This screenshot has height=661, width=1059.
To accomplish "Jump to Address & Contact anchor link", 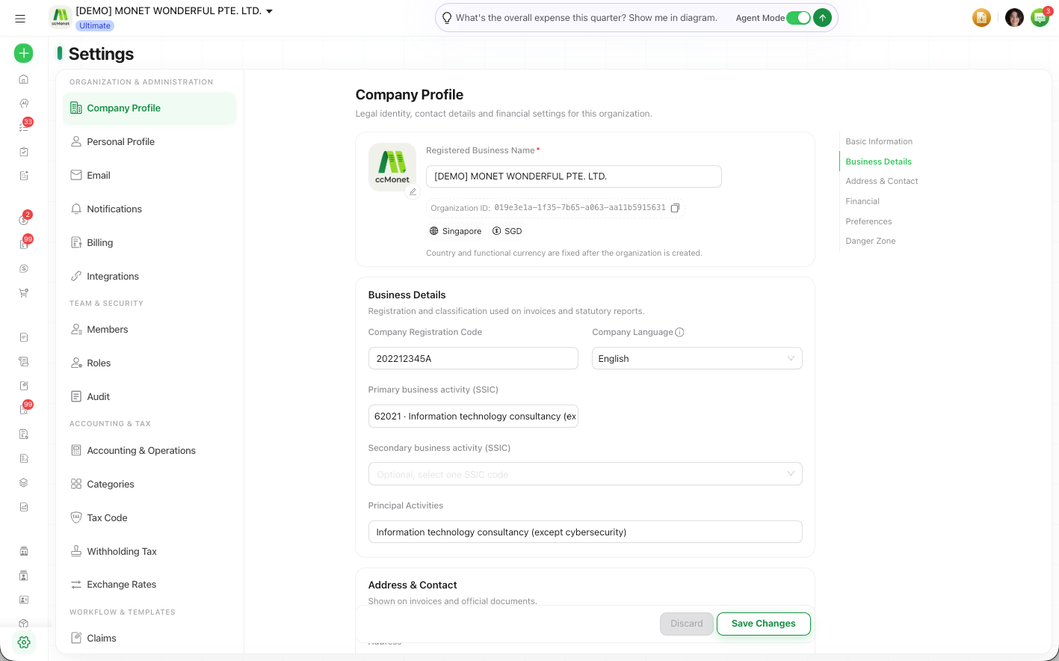I will coord(881,181).
